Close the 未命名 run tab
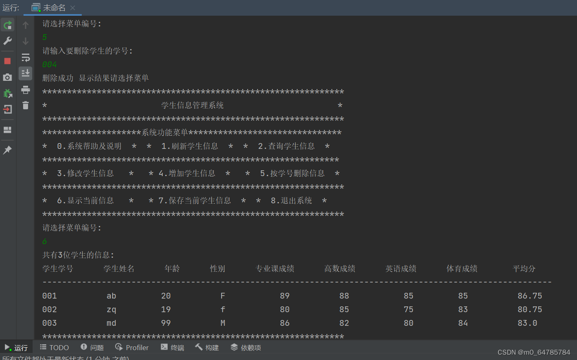 tap(73, 7)
